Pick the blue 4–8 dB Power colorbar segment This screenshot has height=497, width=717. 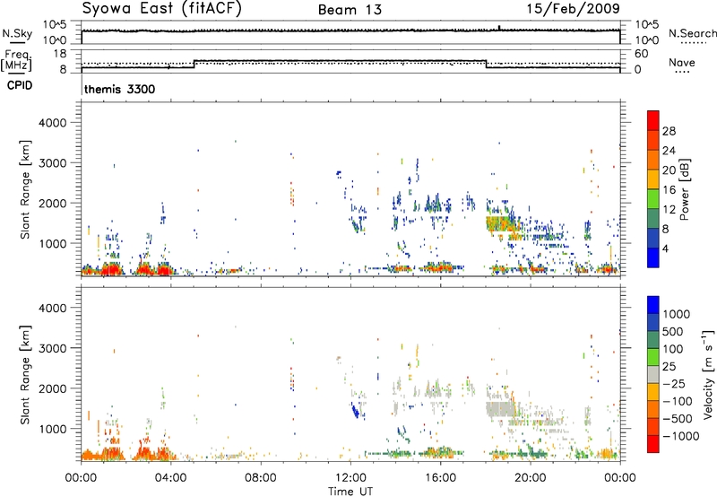pyautogui.click(x=653, y=239)
